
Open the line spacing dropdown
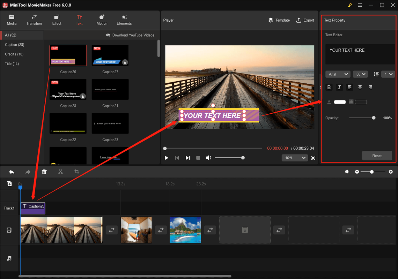pyautogui.click(x=388, y=74)
